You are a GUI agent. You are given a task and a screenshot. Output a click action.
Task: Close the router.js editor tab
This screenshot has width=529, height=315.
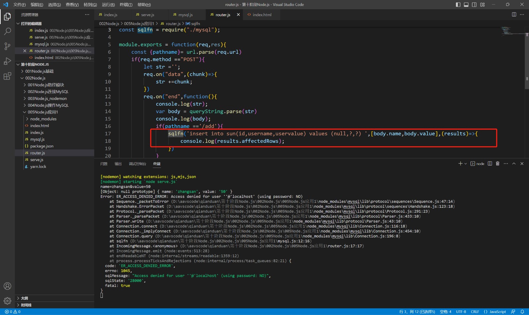pyautogui.click(x=238, y=15)
